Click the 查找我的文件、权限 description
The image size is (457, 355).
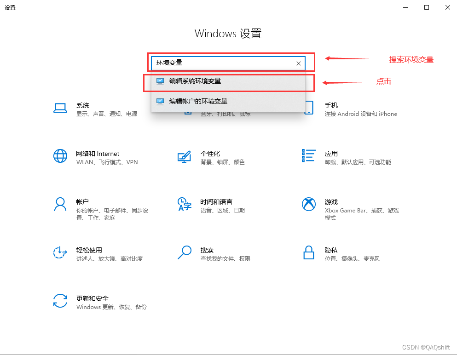tap(226, 258)
